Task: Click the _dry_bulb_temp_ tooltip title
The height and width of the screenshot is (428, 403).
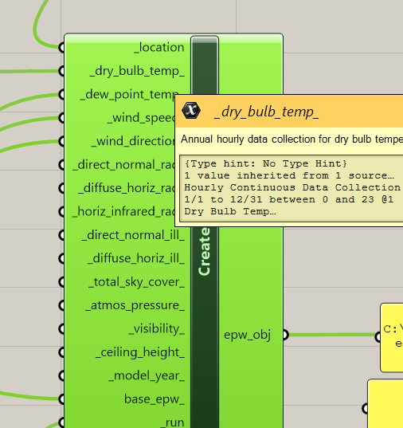Action: click(266, 112)
